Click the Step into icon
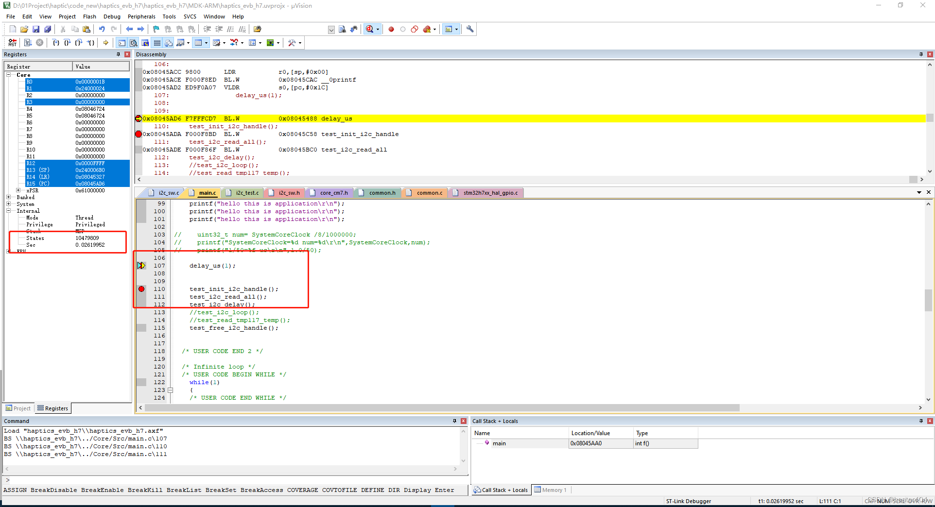Viewport: 935px width, 507px height. tap(56, 43)
